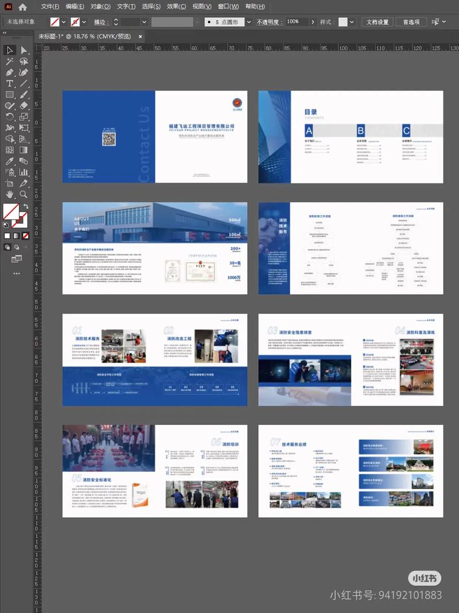Expand the 5 点圆形 brush dropdown
Screen dimensions: 459x613
(249, 22)
